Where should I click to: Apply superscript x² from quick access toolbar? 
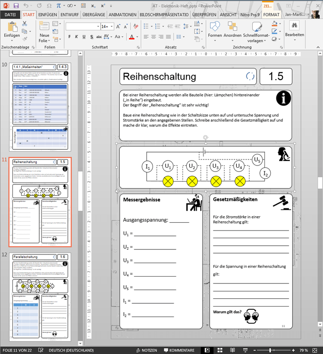point(103,6)
